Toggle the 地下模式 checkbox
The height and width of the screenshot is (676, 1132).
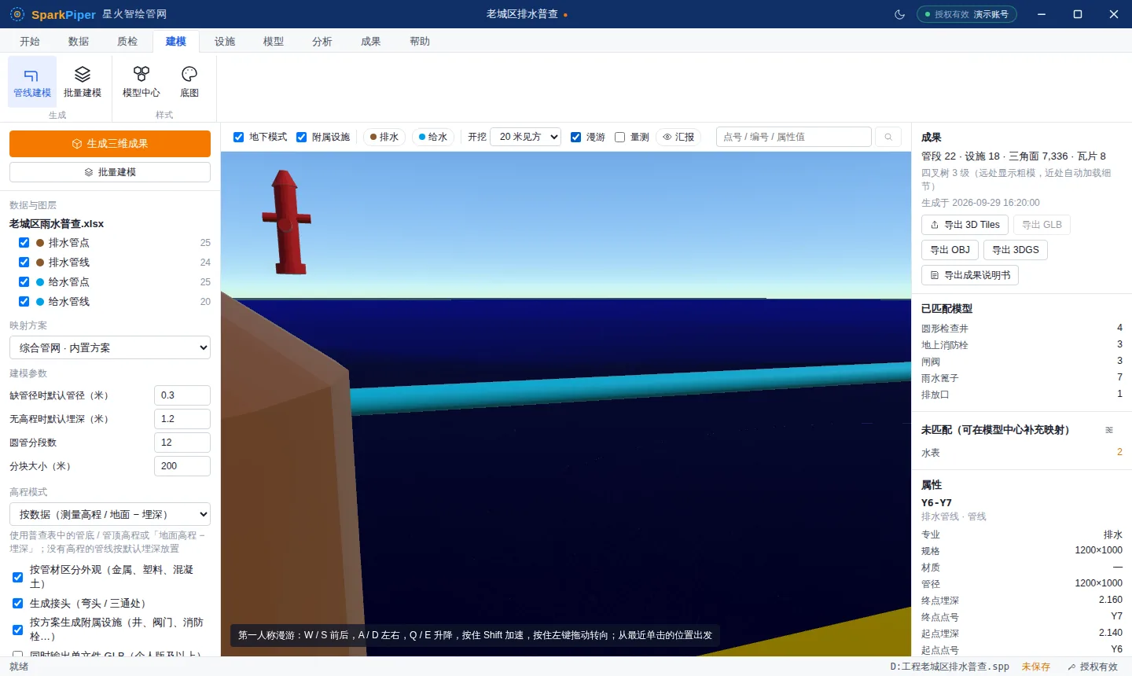(x=239, y=137)
